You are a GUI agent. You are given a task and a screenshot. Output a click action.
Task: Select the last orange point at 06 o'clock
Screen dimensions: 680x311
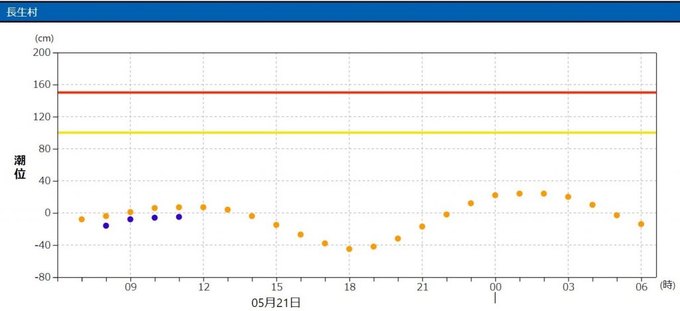pos(641,224)
